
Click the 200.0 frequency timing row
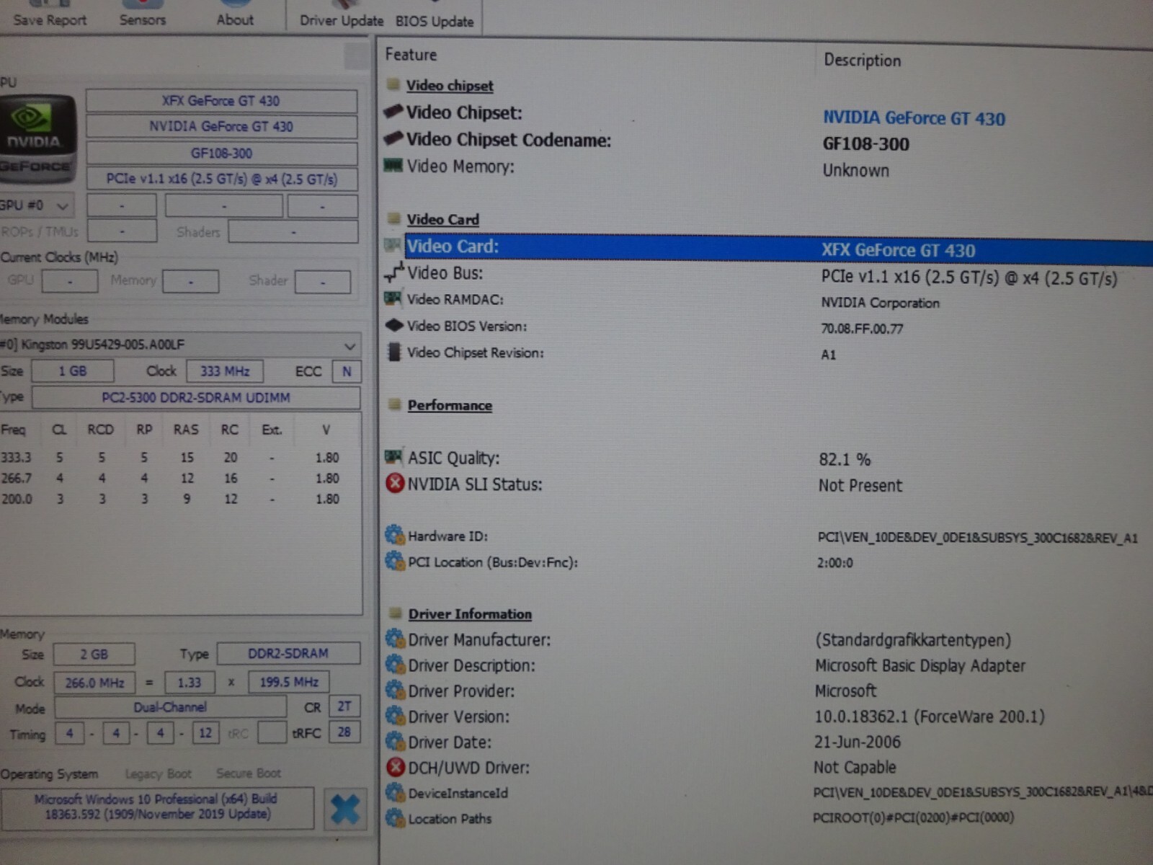pyautogui.click(x=171, y=499)
